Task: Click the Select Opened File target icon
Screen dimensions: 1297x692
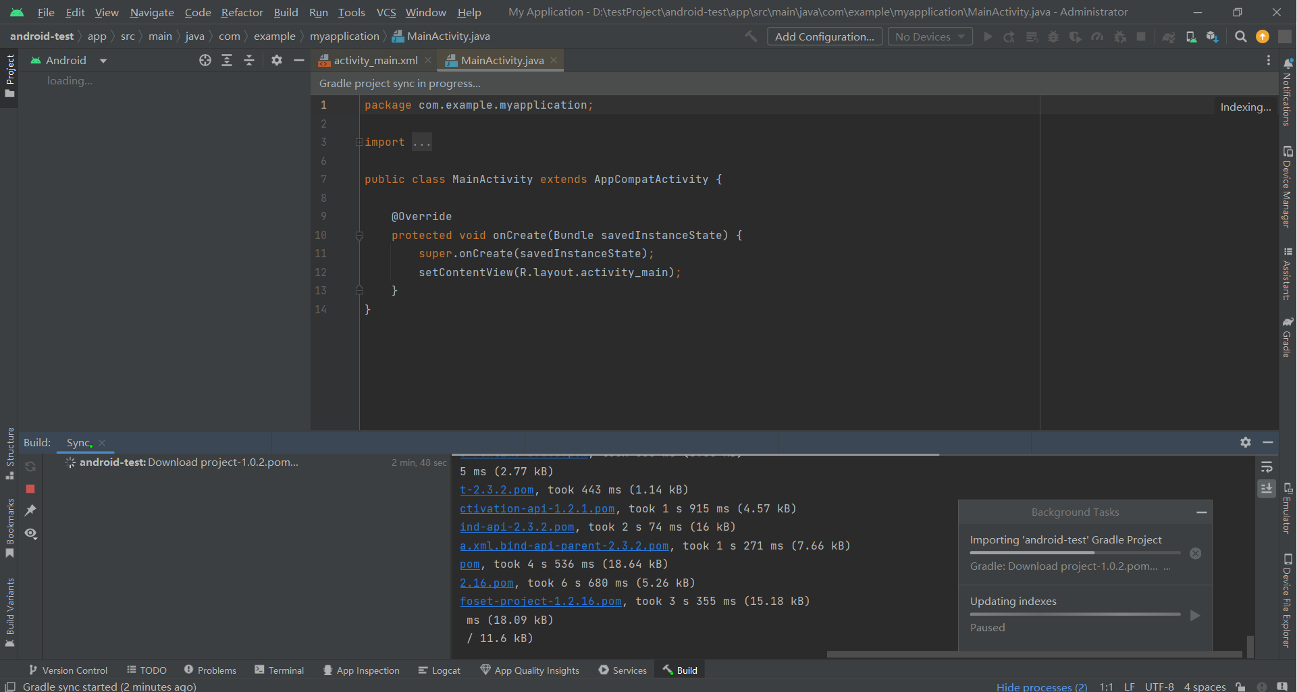Action: coord(205,60)
